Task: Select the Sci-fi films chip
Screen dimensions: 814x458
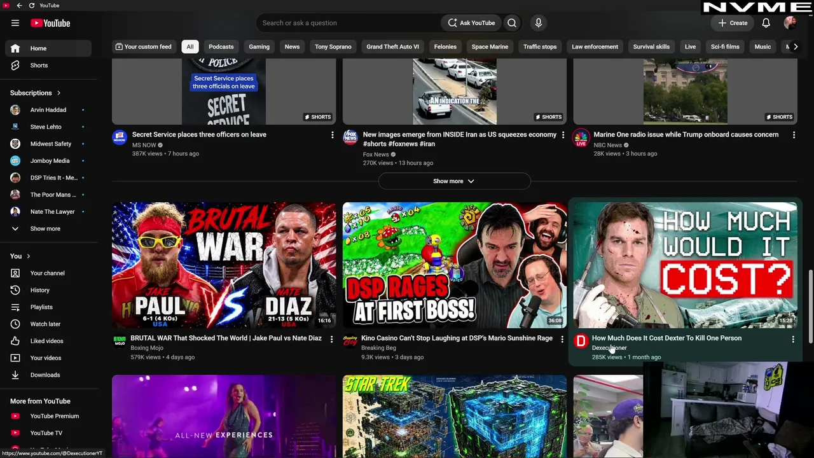Action: coord(725,46)
